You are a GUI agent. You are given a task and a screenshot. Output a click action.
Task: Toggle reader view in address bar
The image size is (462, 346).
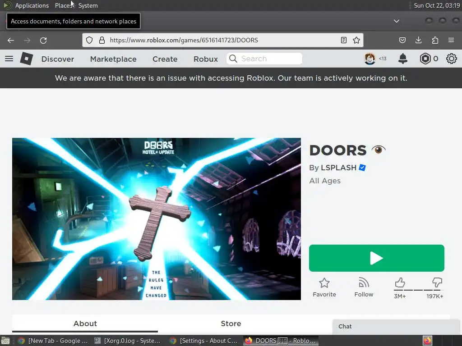pos(343,40)
